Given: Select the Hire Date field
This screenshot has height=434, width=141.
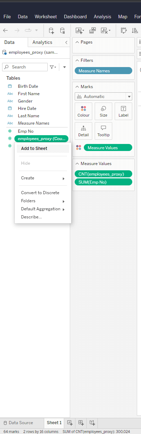Looking at the screenshot, I should (x=27, y=108).
